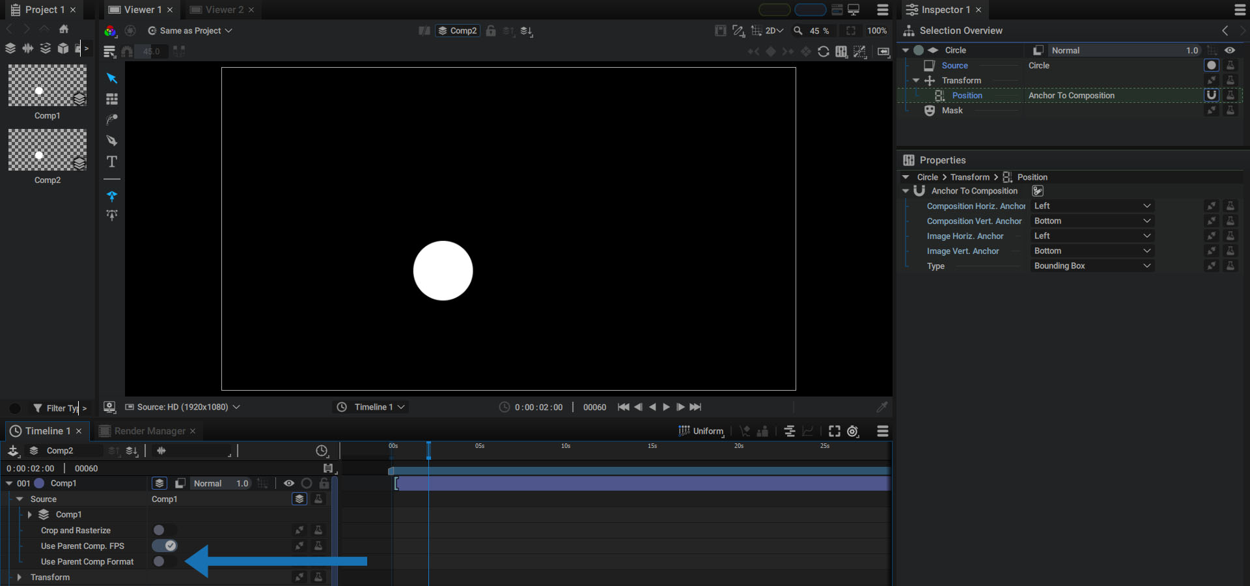
Task: Click the viewer refresh icon
Action: click(824, 51)
